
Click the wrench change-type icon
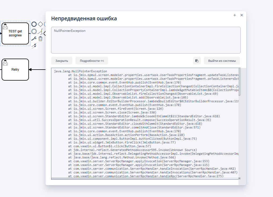[x=34, y=39]
